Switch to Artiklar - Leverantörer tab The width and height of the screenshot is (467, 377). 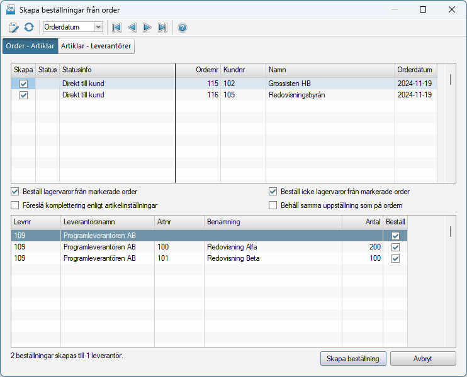pyautogui.click(x=96, y=46)
